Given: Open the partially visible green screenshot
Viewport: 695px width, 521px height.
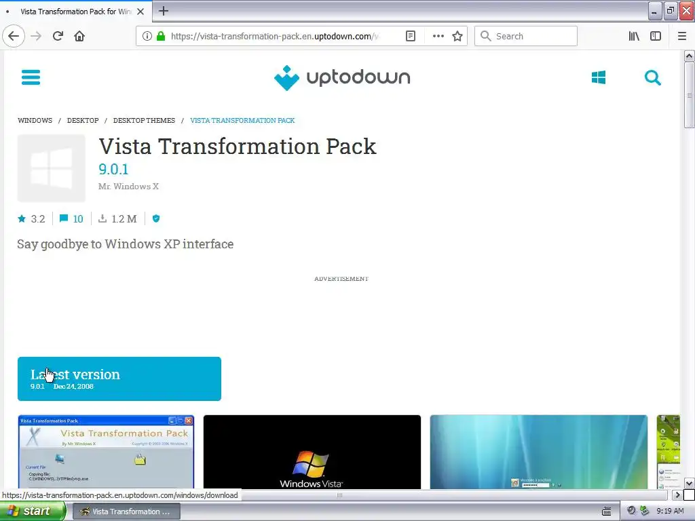Looking at the screenshot, I should point(669,452).
